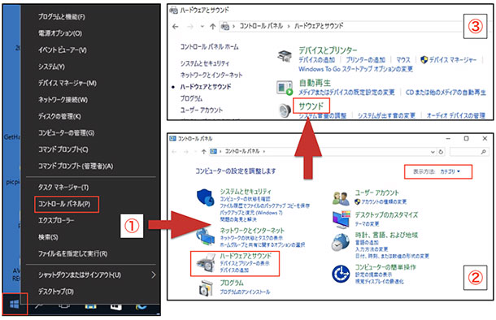496x320 pixels.
Task: Expand the シャットダウンまたはサインアウト submenu arrow
Action: 154,275
